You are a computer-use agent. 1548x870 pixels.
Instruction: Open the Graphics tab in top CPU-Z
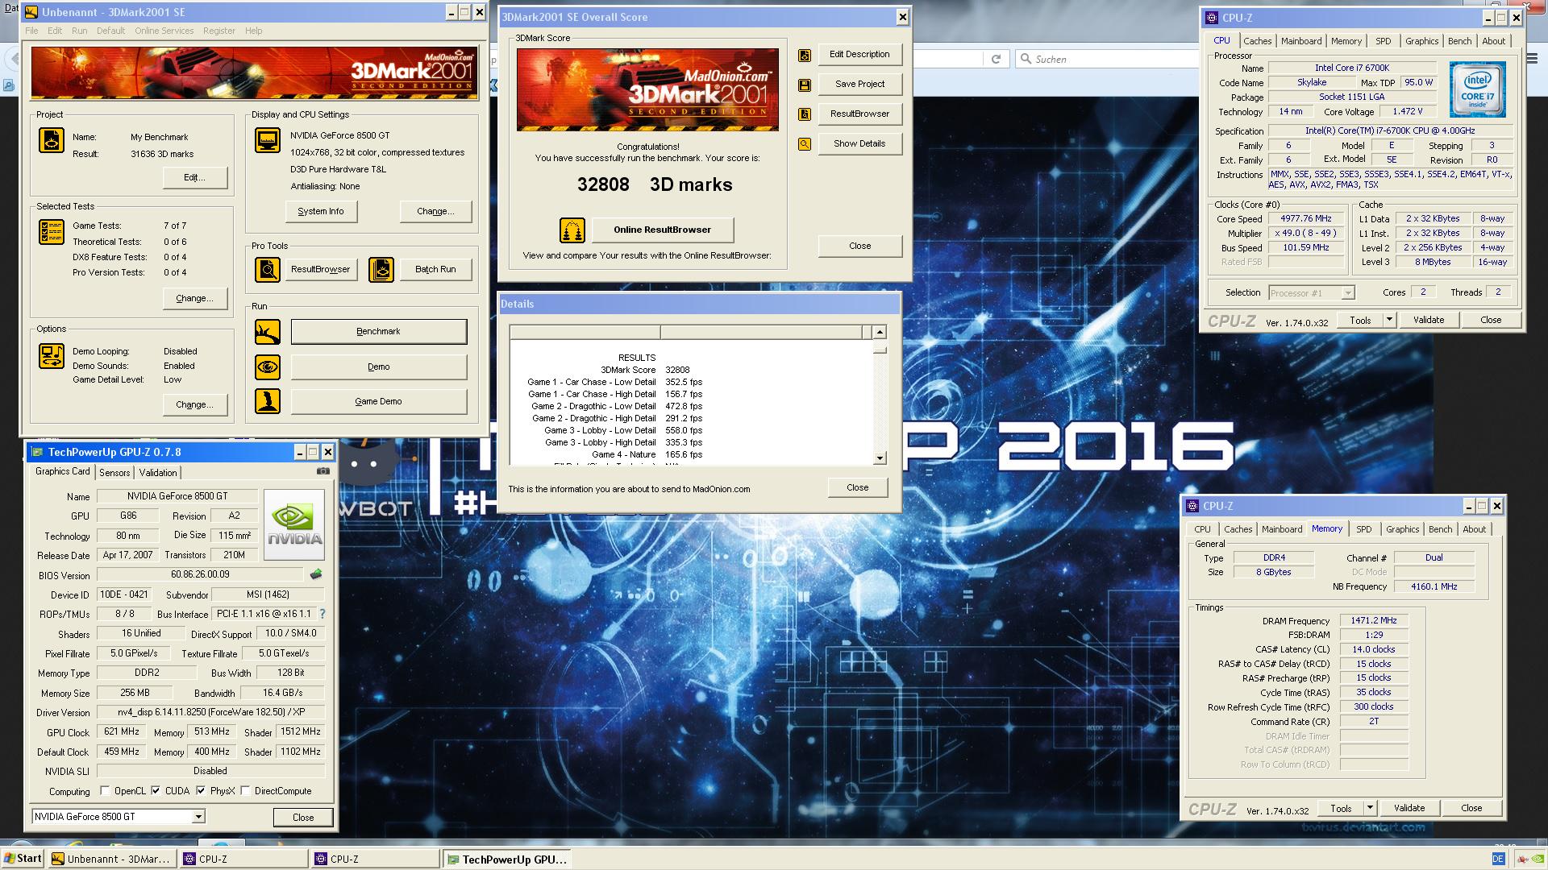[1421, 41]
